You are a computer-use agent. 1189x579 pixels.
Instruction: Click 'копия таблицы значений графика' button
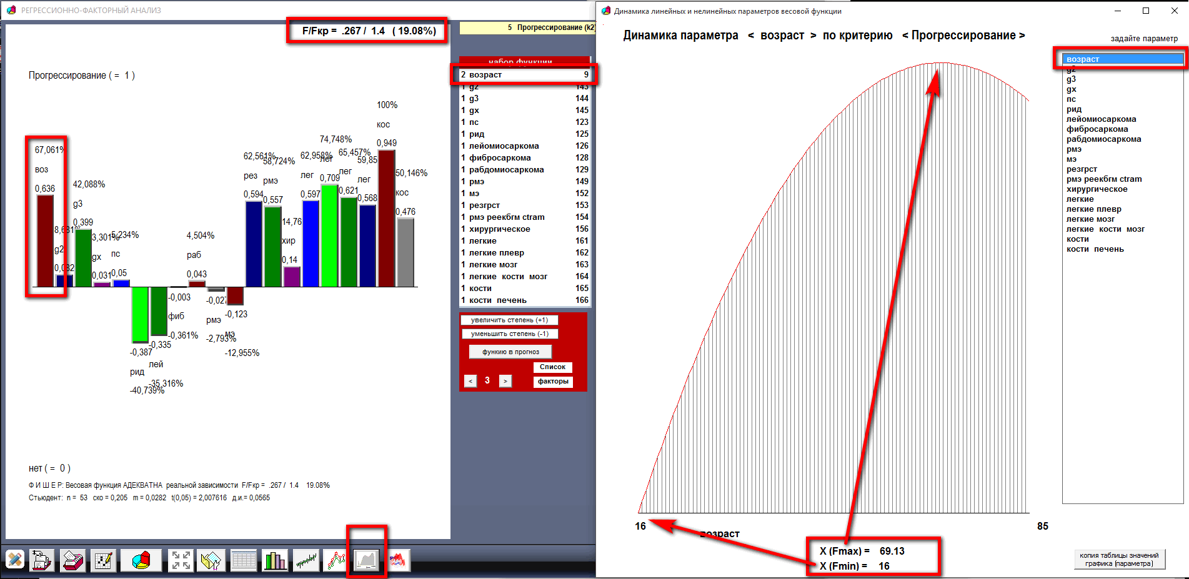click(x=1119, y=560)
